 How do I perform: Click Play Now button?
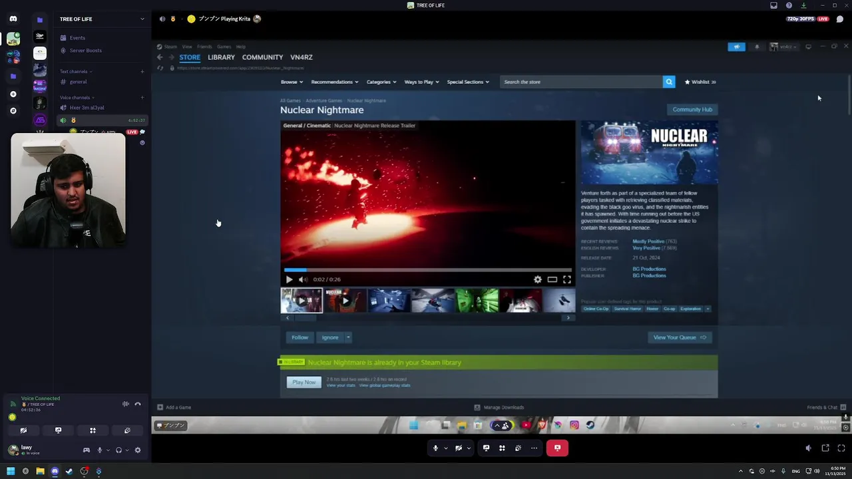(x=304, y=382)
